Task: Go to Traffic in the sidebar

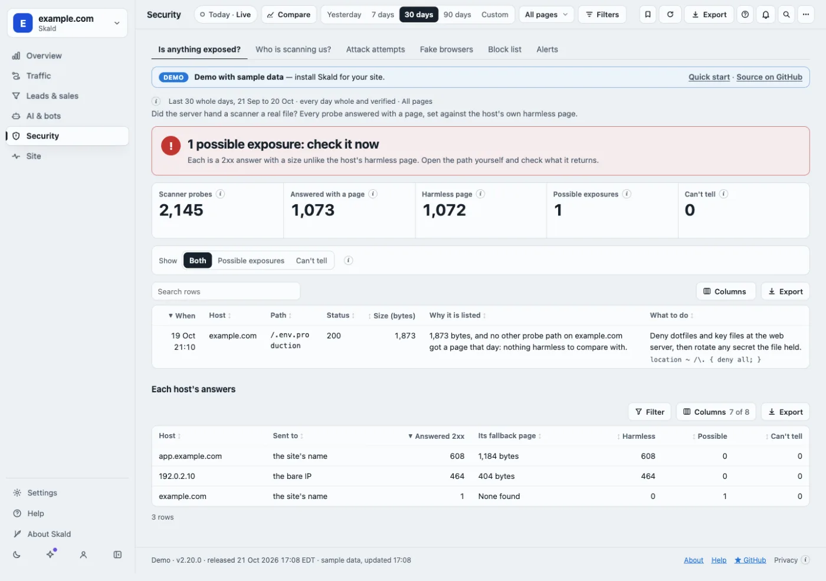Action: [x=67, y=76]
